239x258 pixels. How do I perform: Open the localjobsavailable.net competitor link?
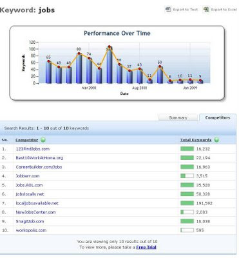[37, 203]
